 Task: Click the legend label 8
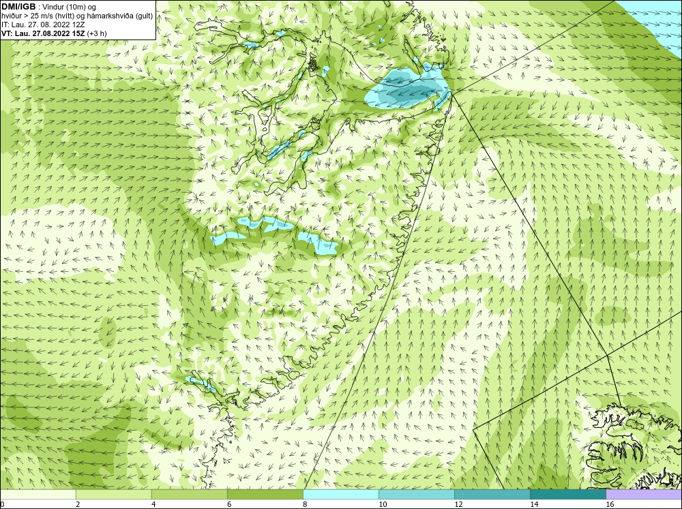[x=305, y=504]
